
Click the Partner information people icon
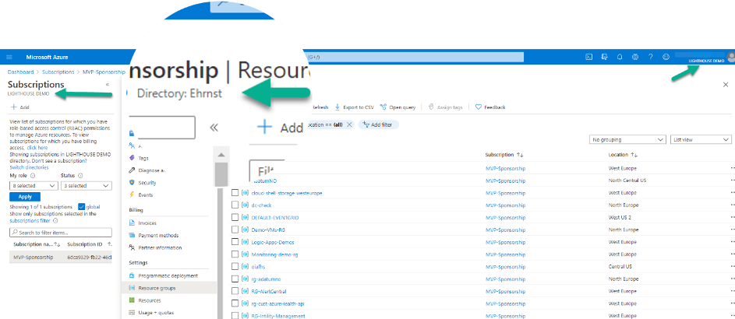[133, 247]
